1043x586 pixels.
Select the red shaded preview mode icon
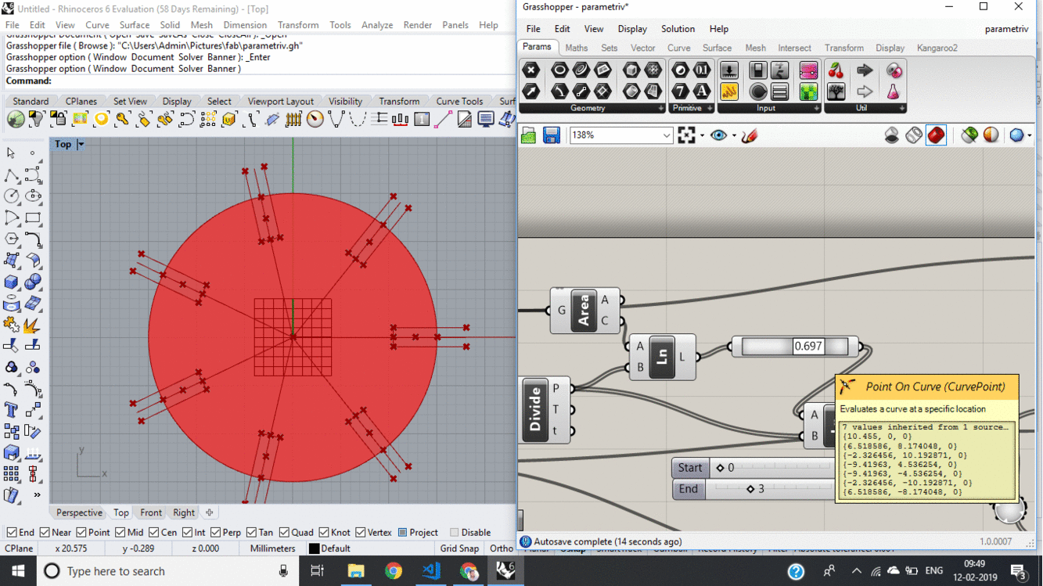tap(936, 135)
